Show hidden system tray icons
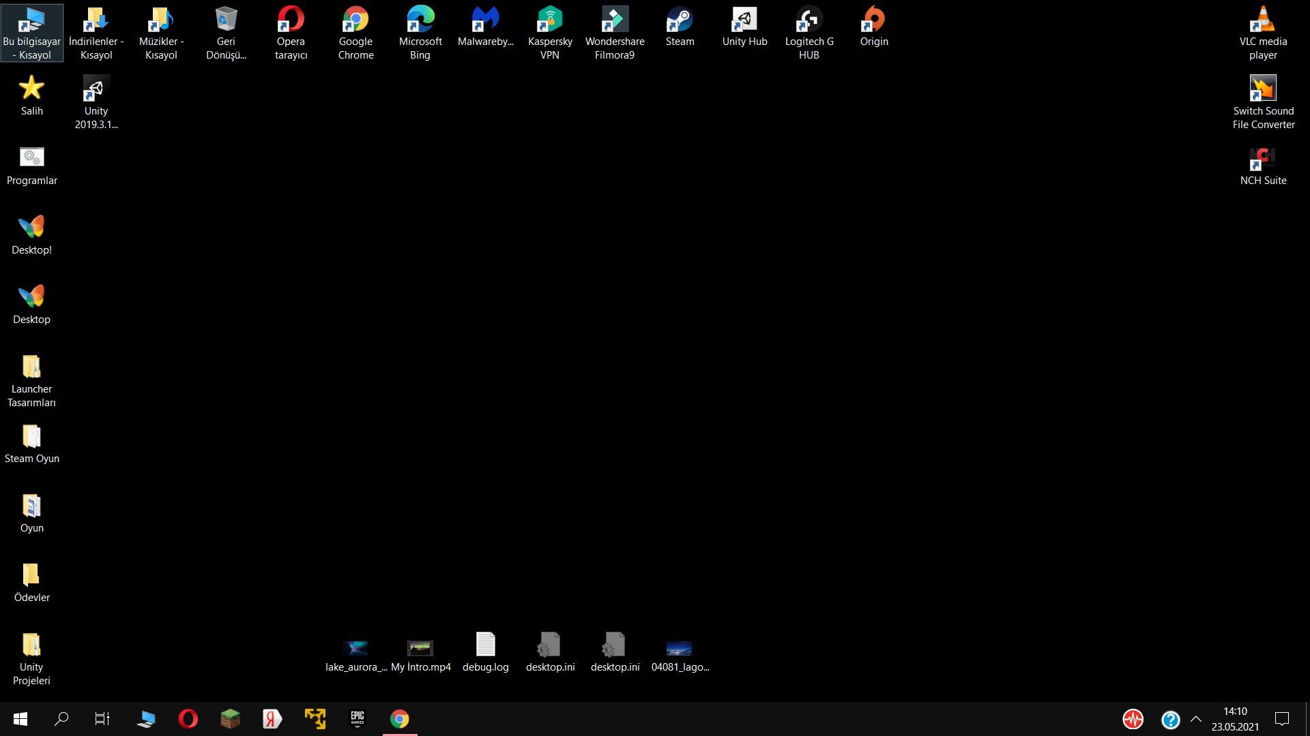1310x736 pixels. click(1196, 719)
